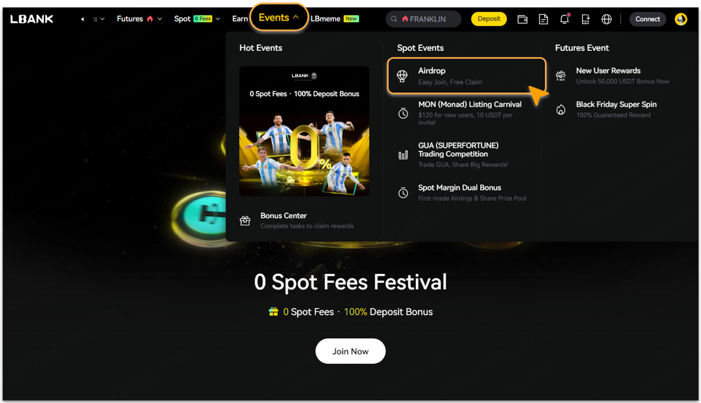Expand the Spot dropdown menu
The height and width of the screenshot is (403, 701).
coord(197,19)
